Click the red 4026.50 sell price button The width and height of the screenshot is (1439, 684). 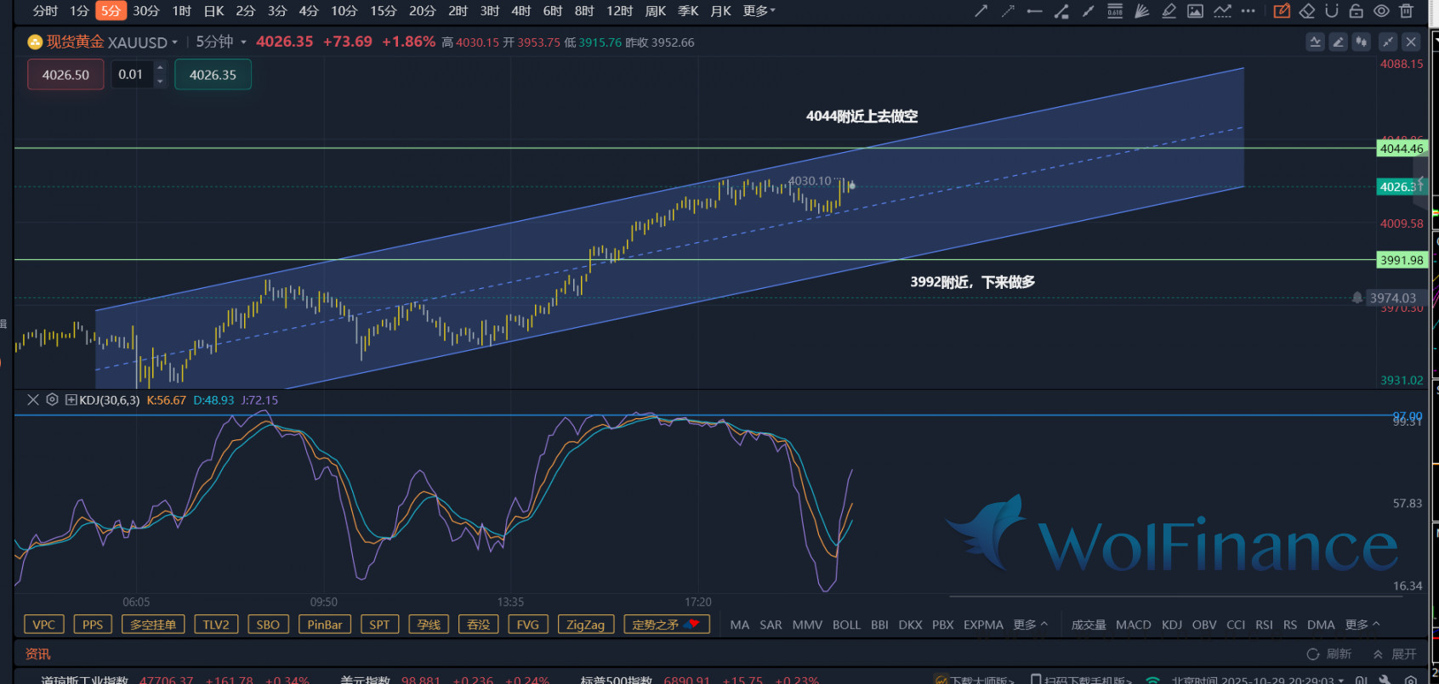pos(65,75)
